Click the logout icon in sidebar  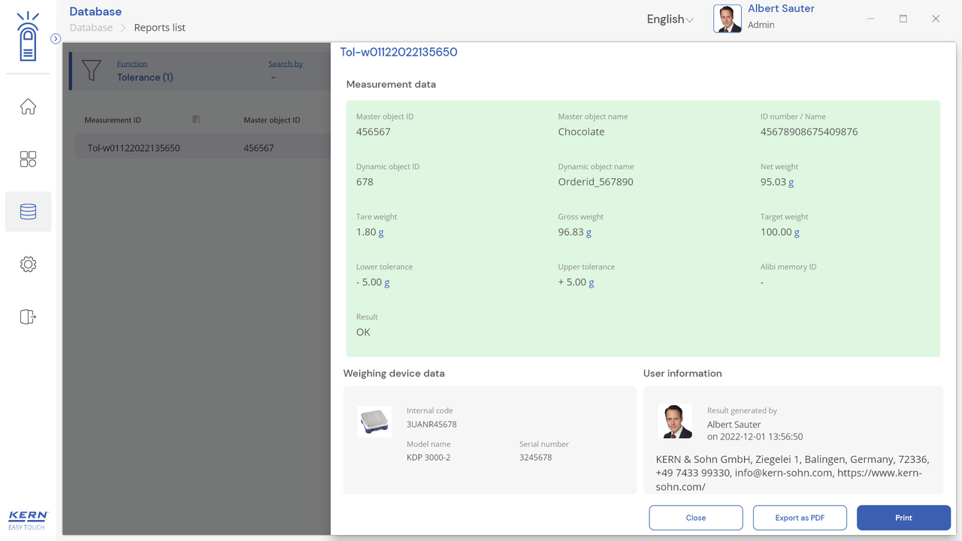[28, 317]
